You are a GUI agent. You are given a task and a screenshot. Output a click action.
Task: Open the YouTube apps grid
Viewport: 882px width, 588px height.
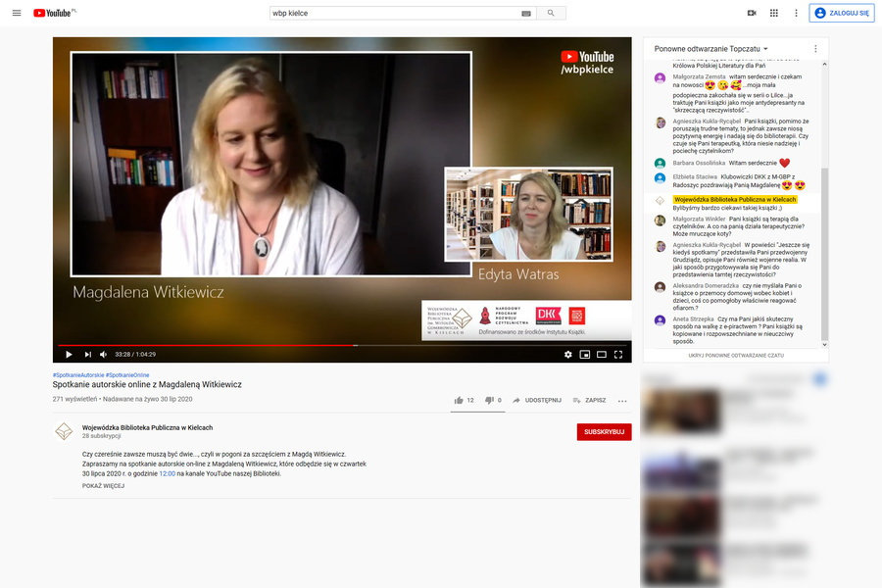pyautogui.click(x=774, y=13)
